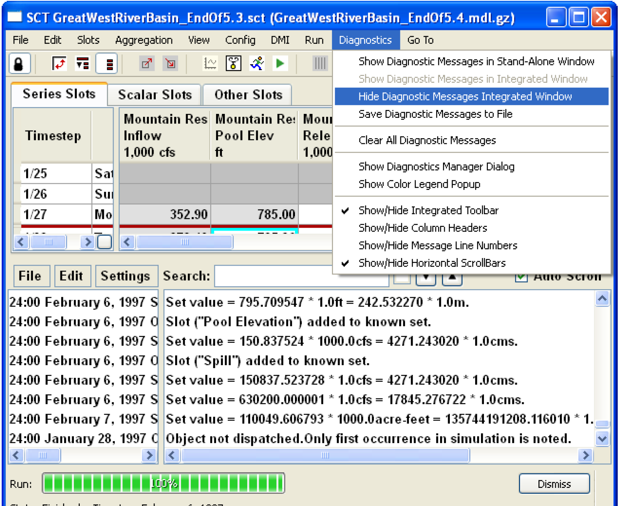Open Show Diagnostics Manager Dialog
The image size is (619, 506).
pos(472,167)
